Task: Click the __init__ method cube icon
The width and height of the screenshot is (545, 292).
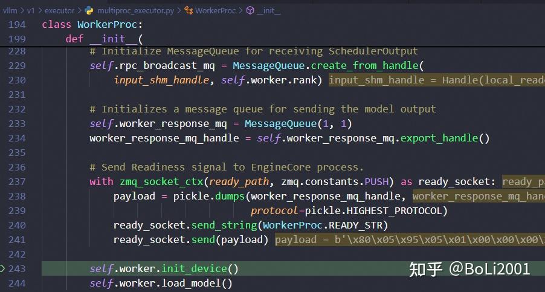Action: point(250,11)
